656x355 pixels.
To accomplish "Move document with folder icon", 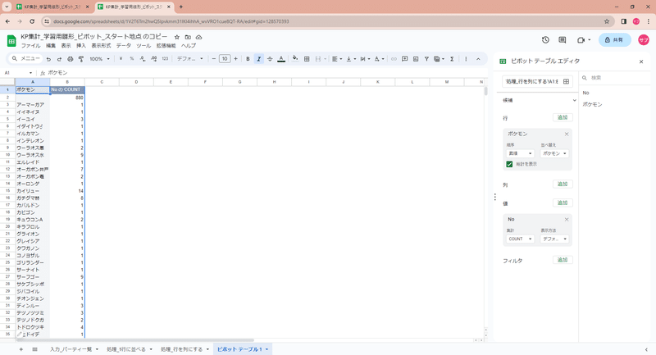I will pyautogui.click(x=188, y=37).
